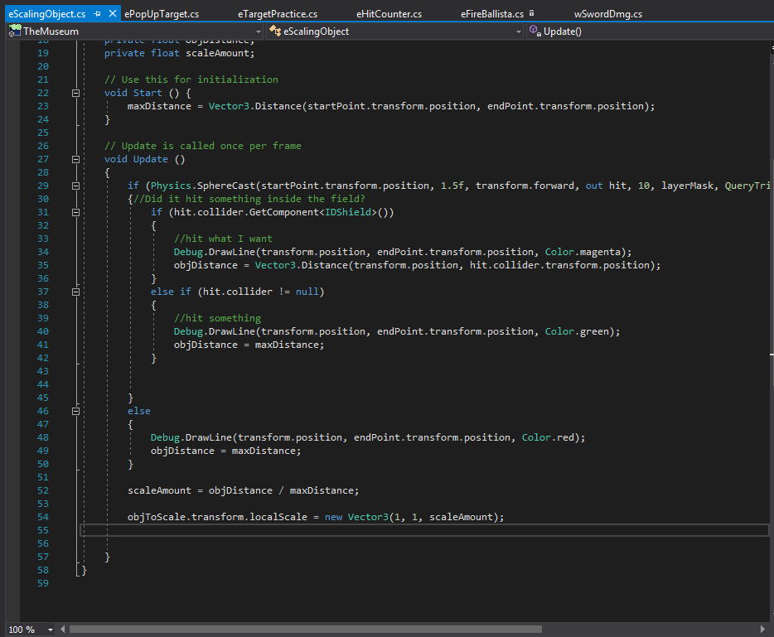
Task: Close the eScalingObject.cs tab
Action: (x=114, y=14)
